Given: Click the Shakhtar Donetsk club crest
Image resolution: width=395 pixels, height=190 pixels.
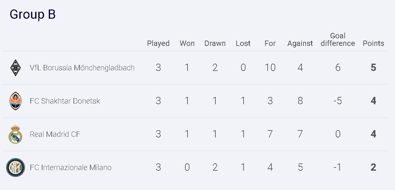Looking at the screenshot, I should 15,101.
